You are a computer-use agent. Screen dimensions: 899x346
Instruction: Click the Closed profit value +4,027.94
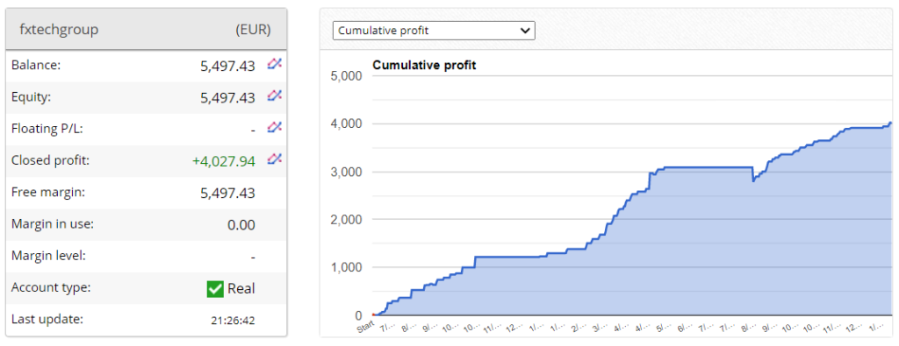pyautogui.click(x=224, y=161)
